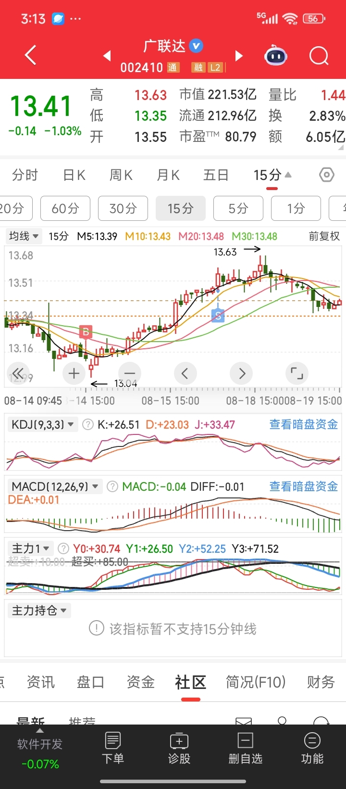Open KDJ indicator help icon

tap(88, 425)
